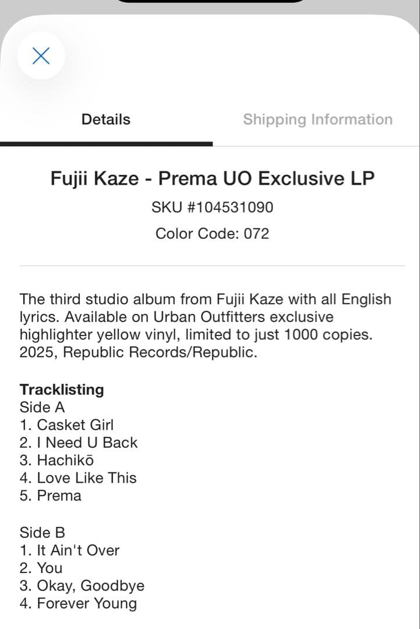The image size is (420, 629).
Task: Select the Tracklisting heading
Action: click(x=61, y=389)
